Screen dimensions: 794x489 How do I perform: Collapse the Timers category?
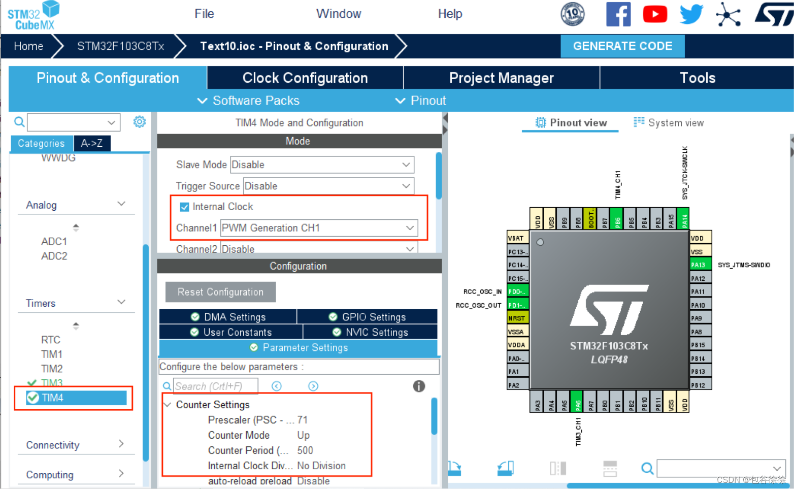click(121, 302)
